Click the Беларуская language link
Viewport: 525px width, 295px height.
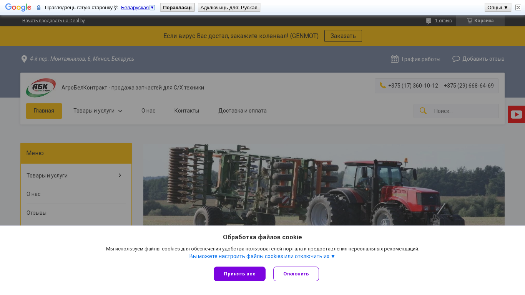pyautogui.click(x=135, y=7)
